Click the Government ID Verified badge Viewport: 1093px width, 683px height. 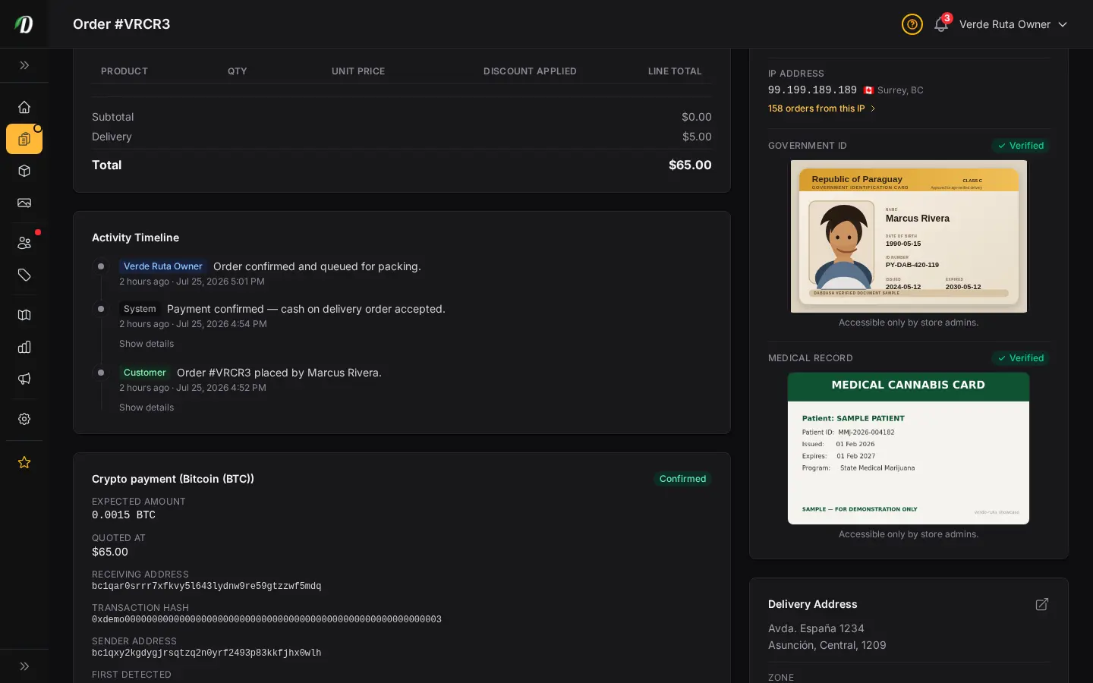pos(1021,146)
